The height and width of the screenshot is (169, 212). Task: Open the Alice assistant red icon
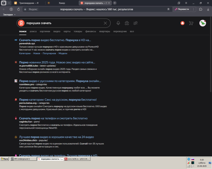[x=183, y=23]
